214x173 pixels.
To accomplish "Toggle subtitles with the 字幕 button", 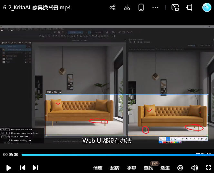I will [131, 168].
